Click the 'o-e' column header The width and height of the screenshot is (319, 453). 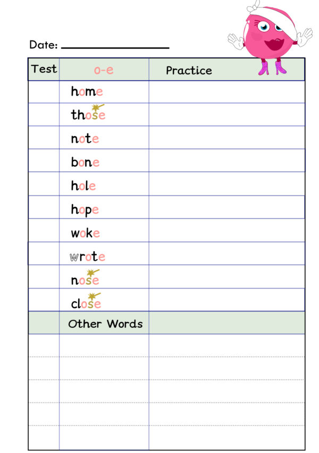tap(104, 70)
